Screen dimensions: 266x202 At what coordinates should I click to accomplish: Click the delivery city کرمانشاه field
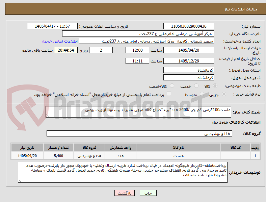tap(189, 77)
